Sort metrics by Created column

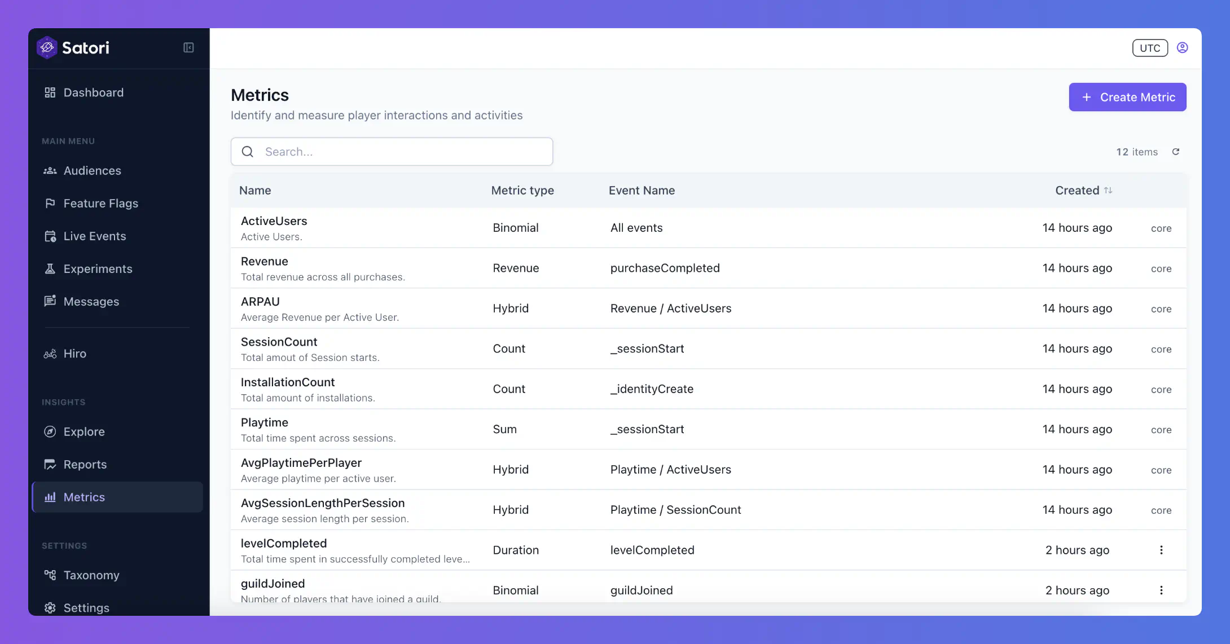click(x=1083, y=190)
